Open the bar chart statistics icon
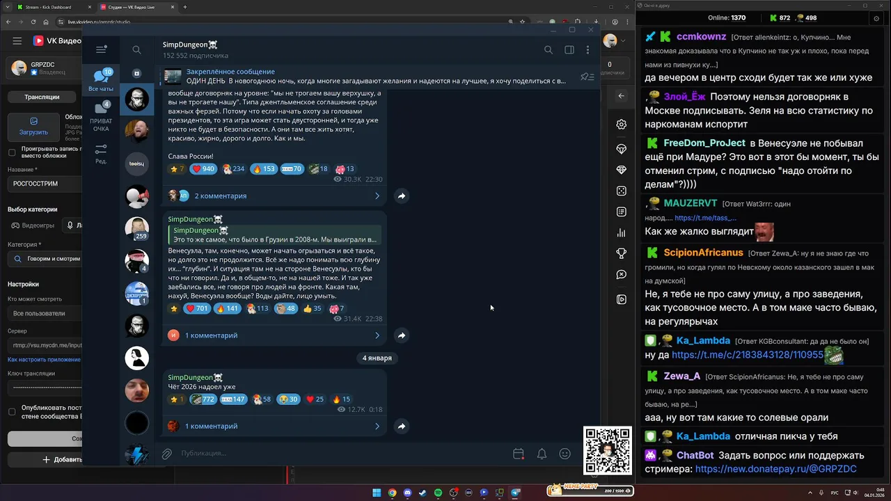 (x=621, y=233)
